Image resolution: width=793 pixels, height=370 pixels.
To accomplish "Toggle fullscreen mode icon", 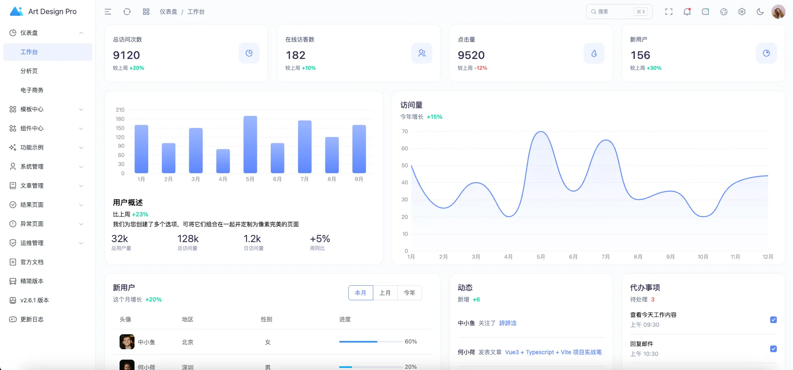I will coord(669,12).
